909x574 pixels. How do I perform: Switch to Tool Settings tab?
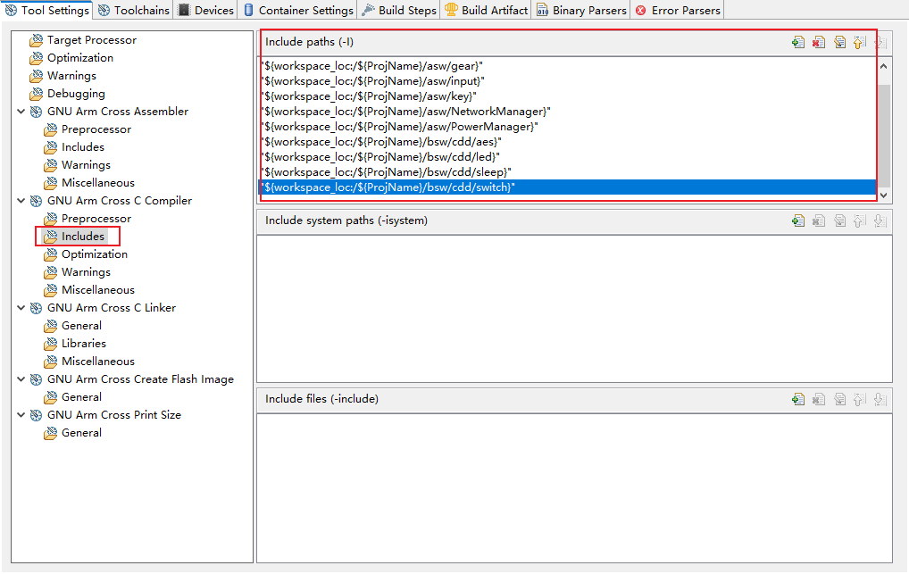47,10
